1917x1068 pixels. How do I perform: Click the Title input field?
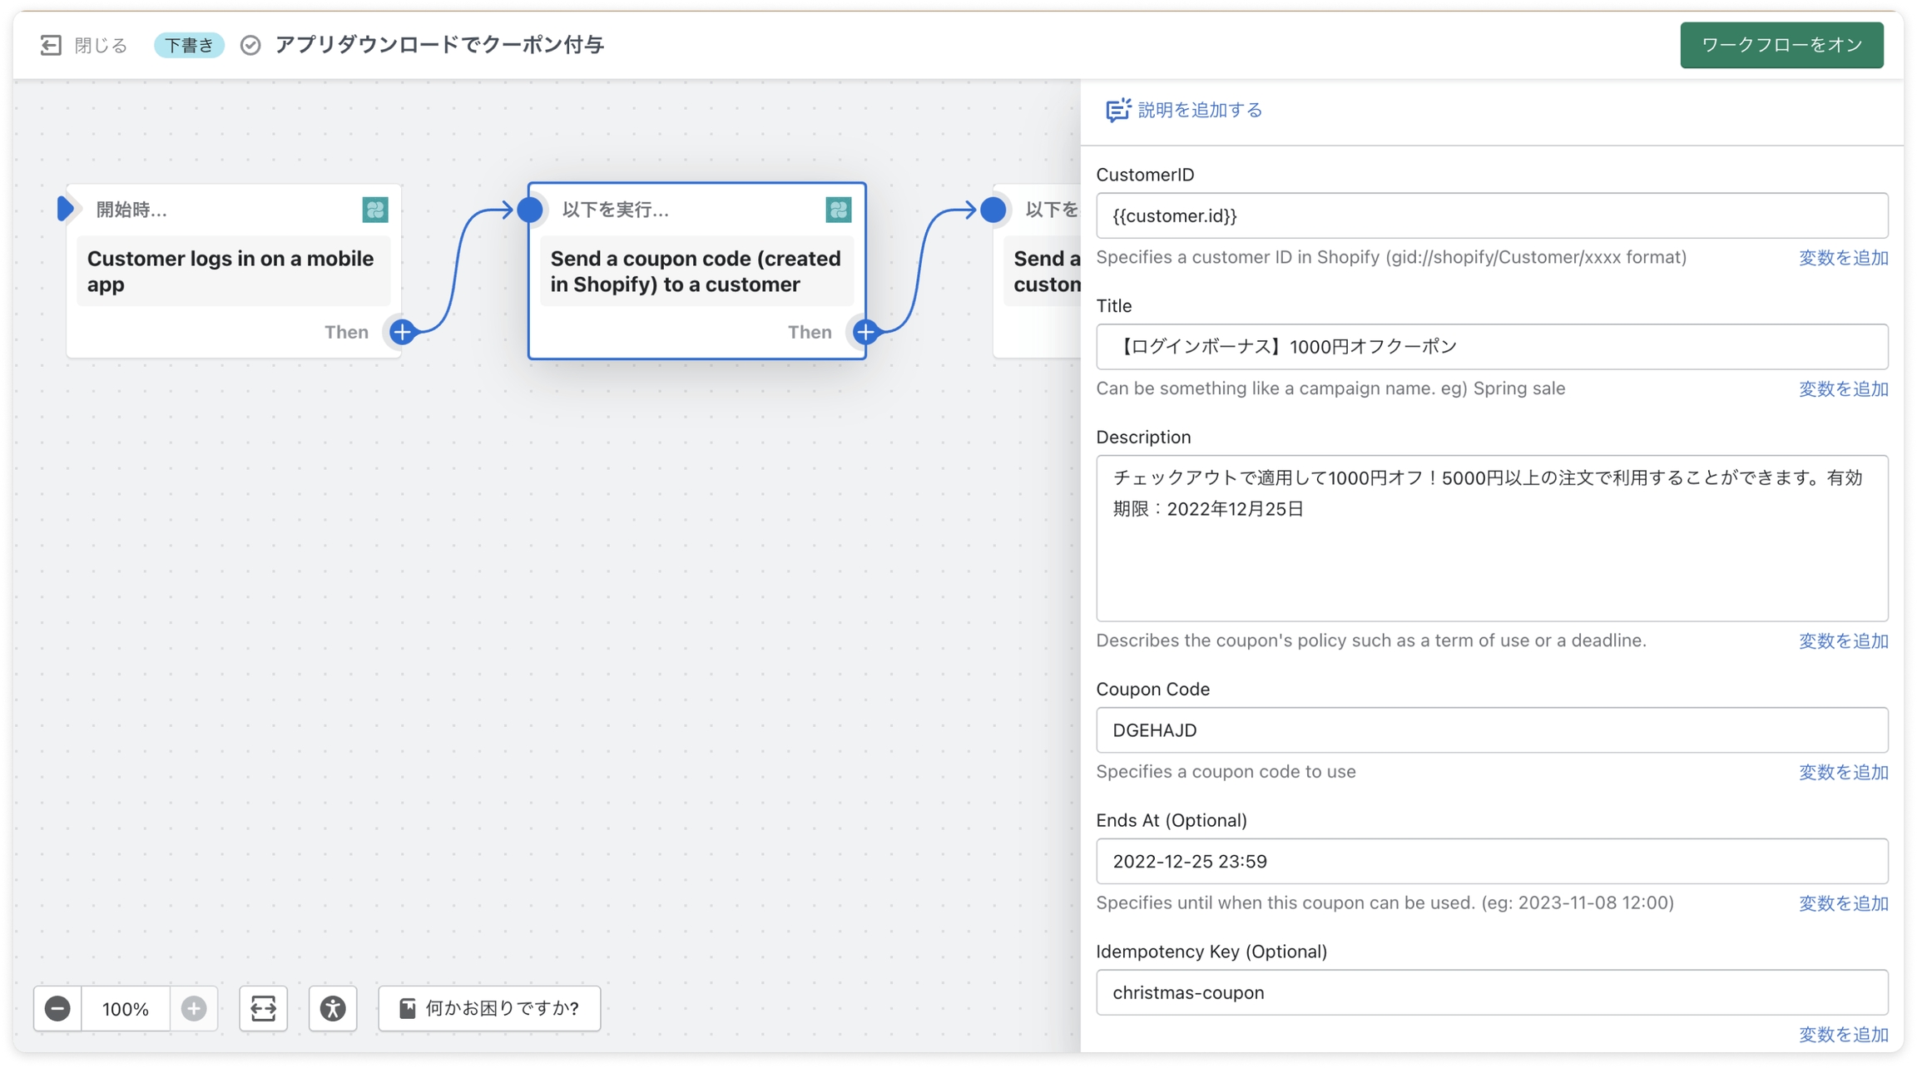1491,347
